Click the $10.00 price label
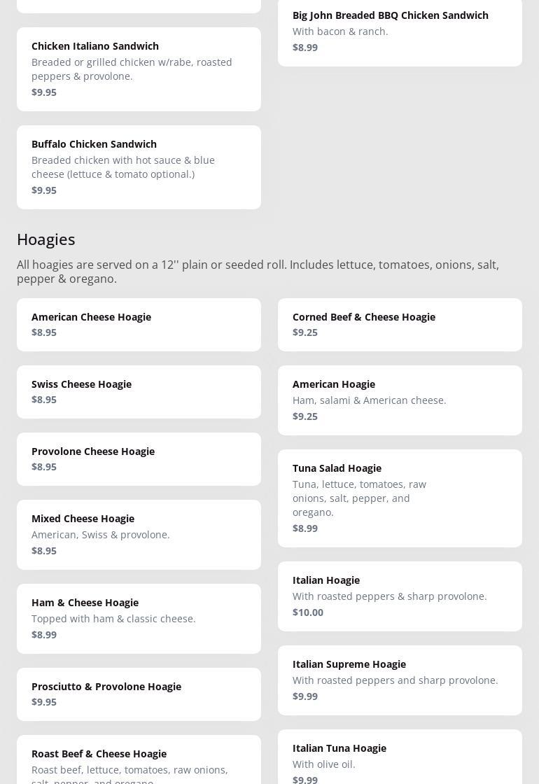The height and width of the screenshot is (784, 539). pos(308,612)
